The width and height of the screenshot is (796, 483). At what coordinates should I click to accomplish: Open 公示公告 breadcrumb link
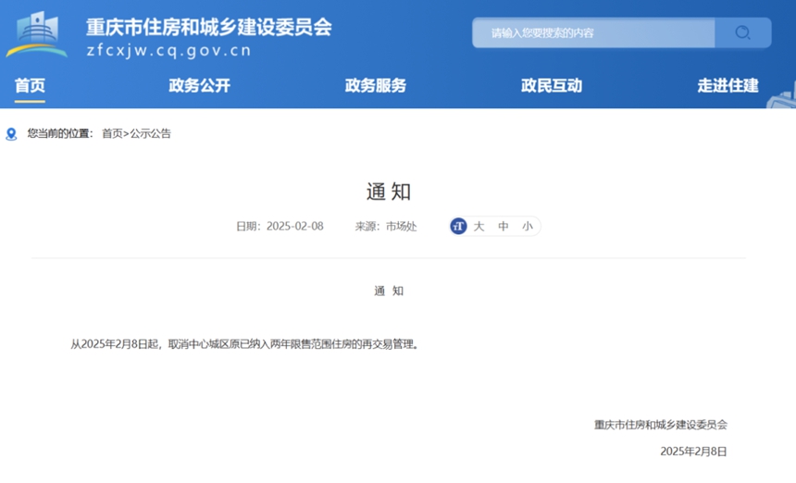tap(150, 134)
